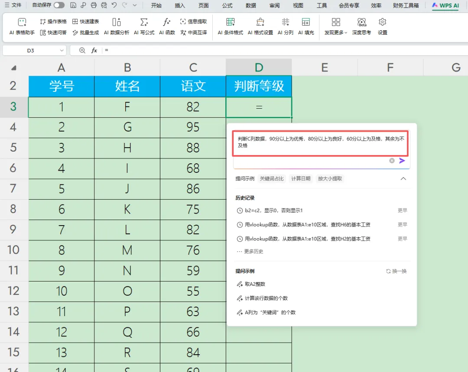This screenshot has width=468, height=372.
Task: Select history item 查找H2的基本工资
Action: (x=322, y=239)
